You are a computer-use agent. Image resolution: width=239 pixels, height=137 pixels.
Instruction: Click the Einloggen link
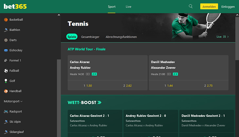pyautogui.click(x=228, y=7)
